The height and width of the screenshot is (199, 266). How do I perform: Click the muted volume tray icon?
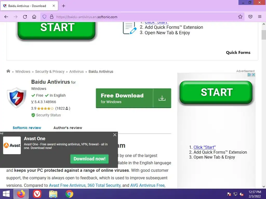click(x=242, y=194)
